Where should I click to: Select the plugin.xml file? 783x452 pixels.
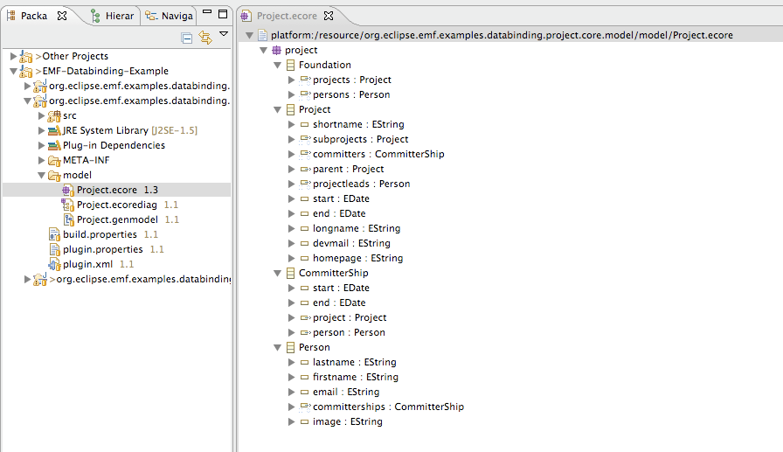pyautogui.click(x=87, y=264)
